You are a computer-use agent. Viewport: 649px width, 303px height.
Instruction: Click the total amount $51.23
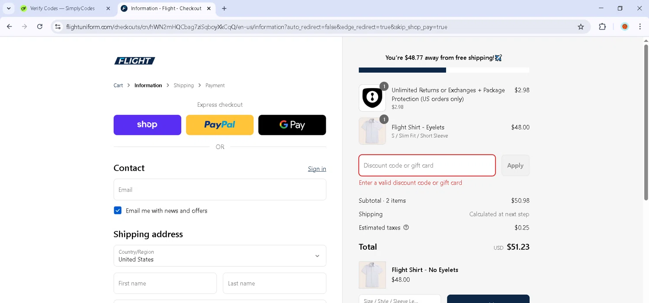click(518, 247)
